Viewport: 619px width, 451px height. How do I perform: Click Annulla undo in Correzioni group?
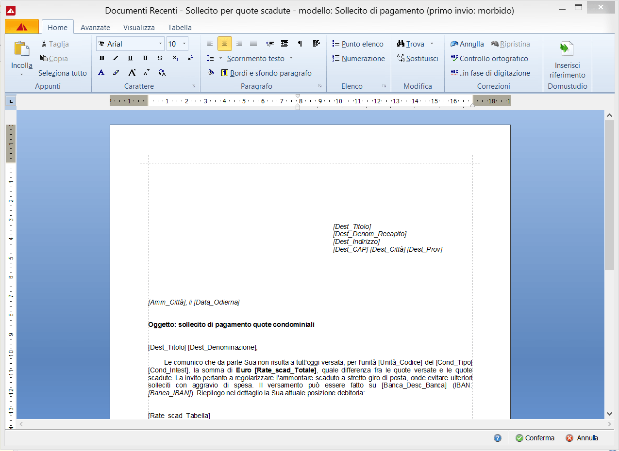[x=467, y=44]
